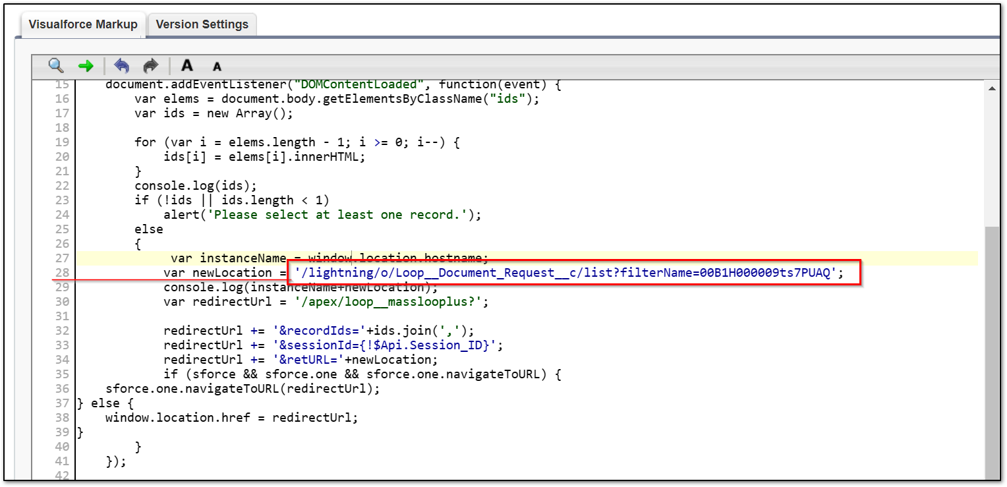Click line number 41 in the gutter

[x=62, y=461]
